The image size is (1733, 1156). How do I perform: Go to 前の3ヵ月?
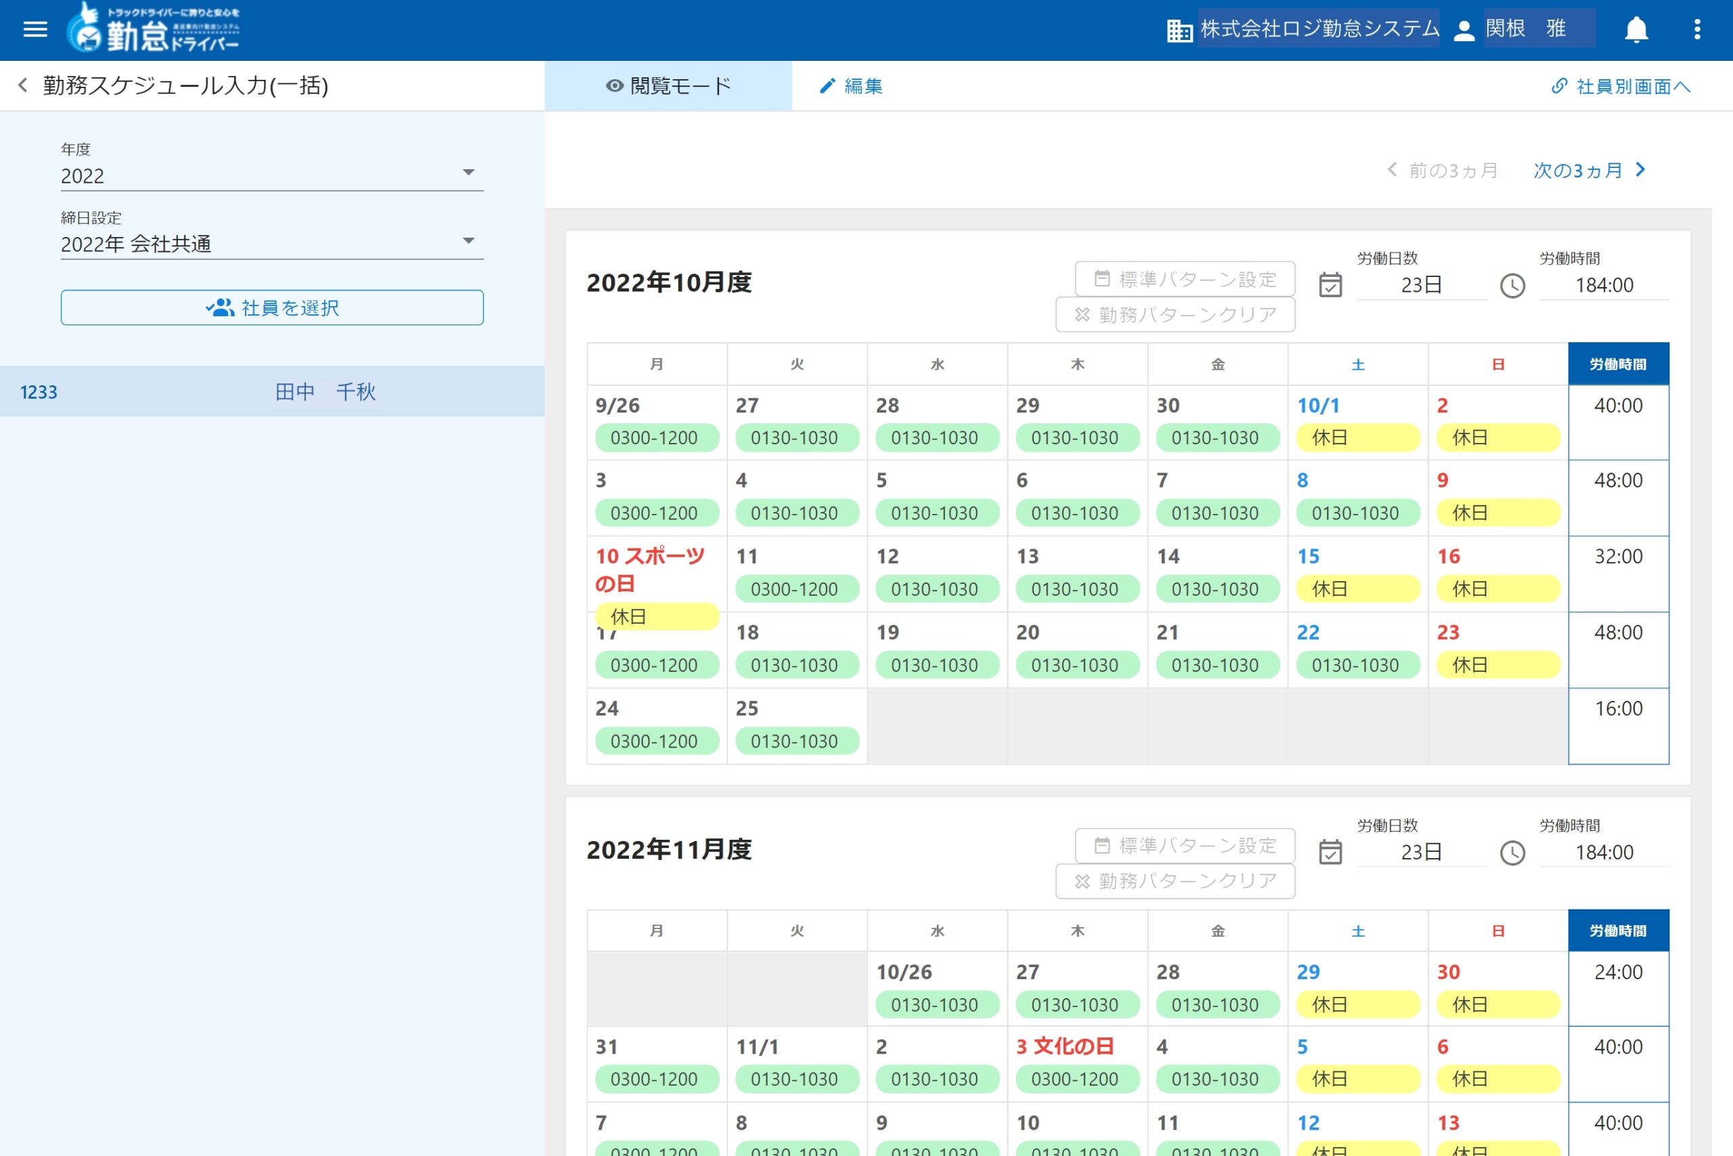point(1442,170)
